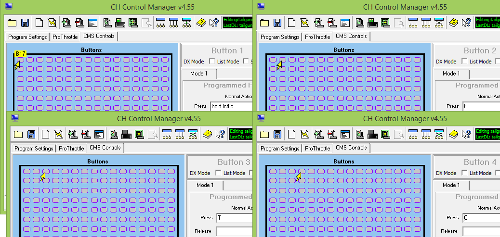The height and width of the screenshot is (237, 500).
Task: Click Press field containing 'C' for Button 4
Action: pyautogui.click(x=481, y=218)
